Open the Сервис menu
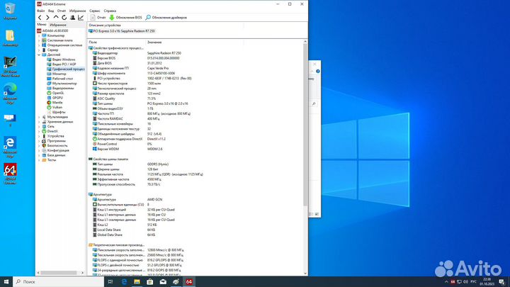 click(95, 11)
